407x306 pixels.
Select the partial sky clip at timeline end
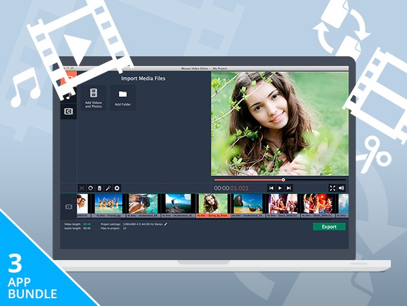pyautogui.click(x=342, y=205)
